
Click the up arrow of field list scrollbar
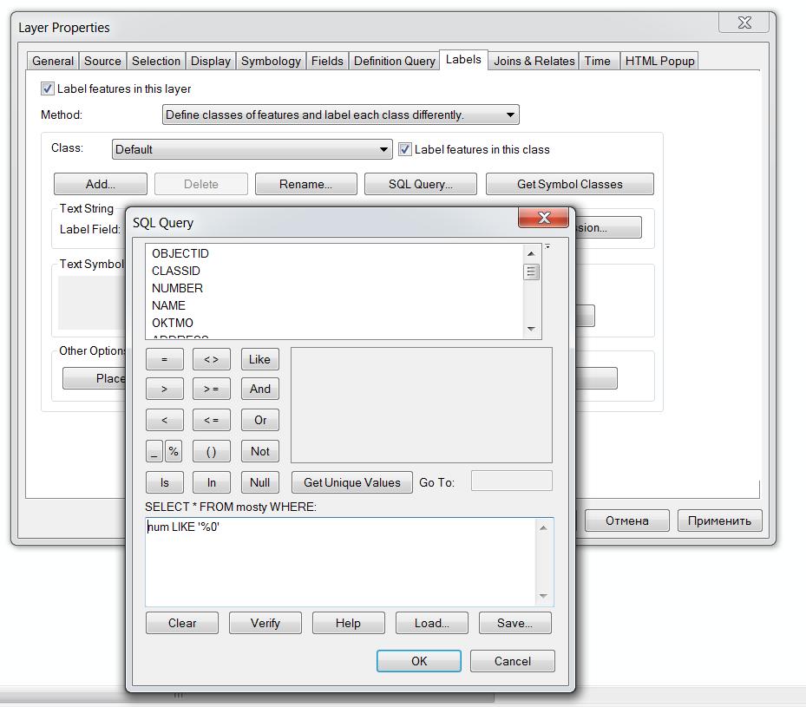(x=531, y=253)
